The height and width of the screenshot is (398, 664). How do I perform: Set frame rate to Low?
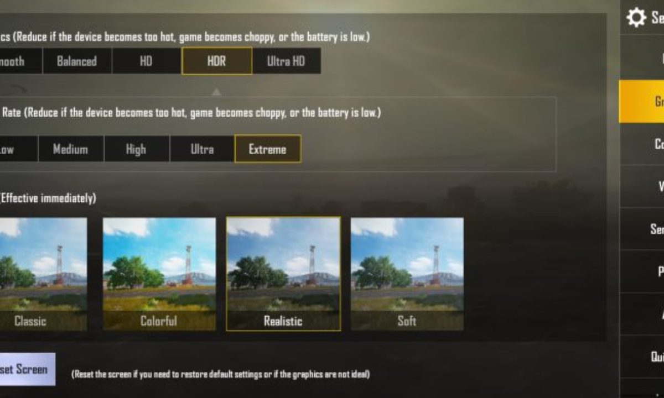coord(18,149)
